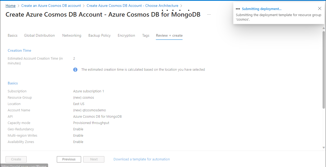This screenshot has width=326, height=167.
Task: Select the East US location value
Action: [x=79, y=104]
